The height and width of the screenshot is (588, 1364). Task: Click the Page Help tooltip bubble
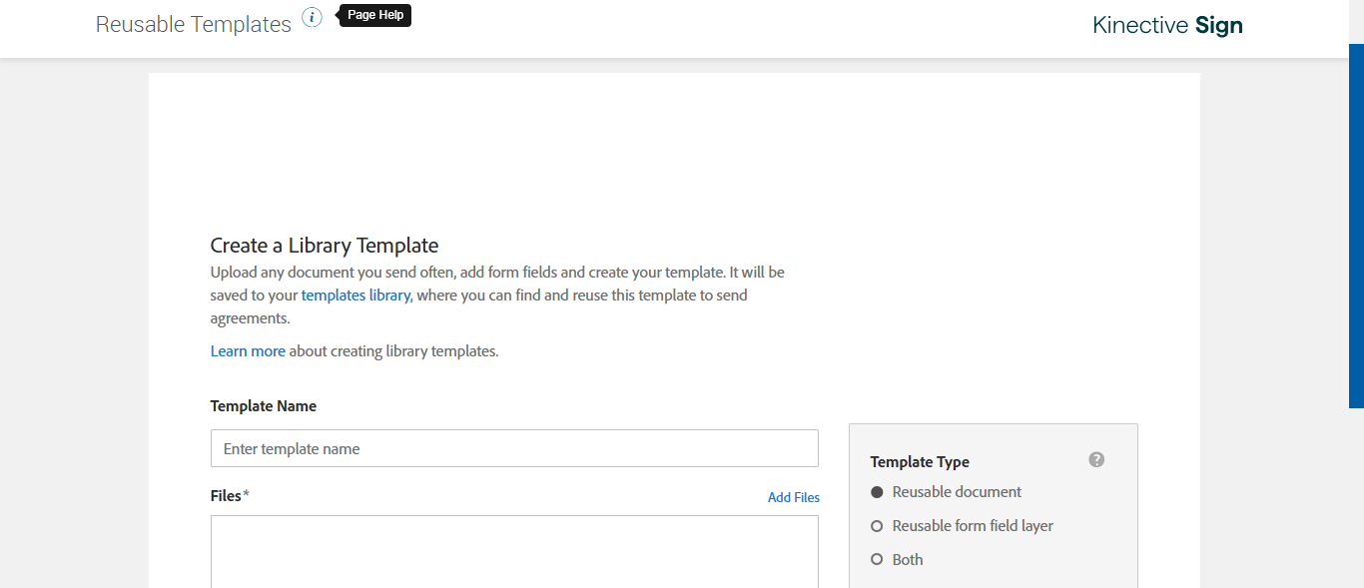point(375,16)
